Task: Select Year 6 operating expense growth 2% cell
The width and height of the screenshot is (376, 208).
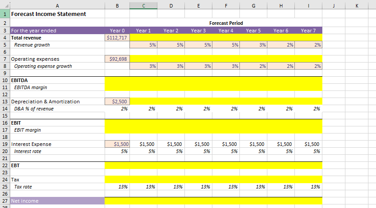Action: tap(281, 66)
